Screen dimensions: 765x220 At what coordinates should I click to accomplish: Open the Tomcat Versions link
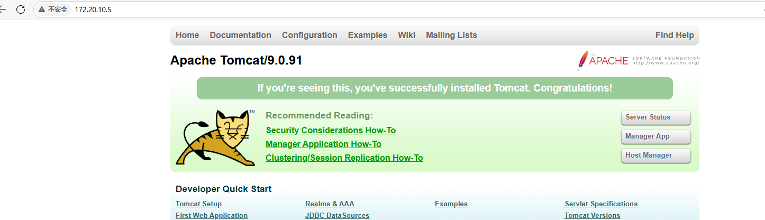click(x=592, y=215)
